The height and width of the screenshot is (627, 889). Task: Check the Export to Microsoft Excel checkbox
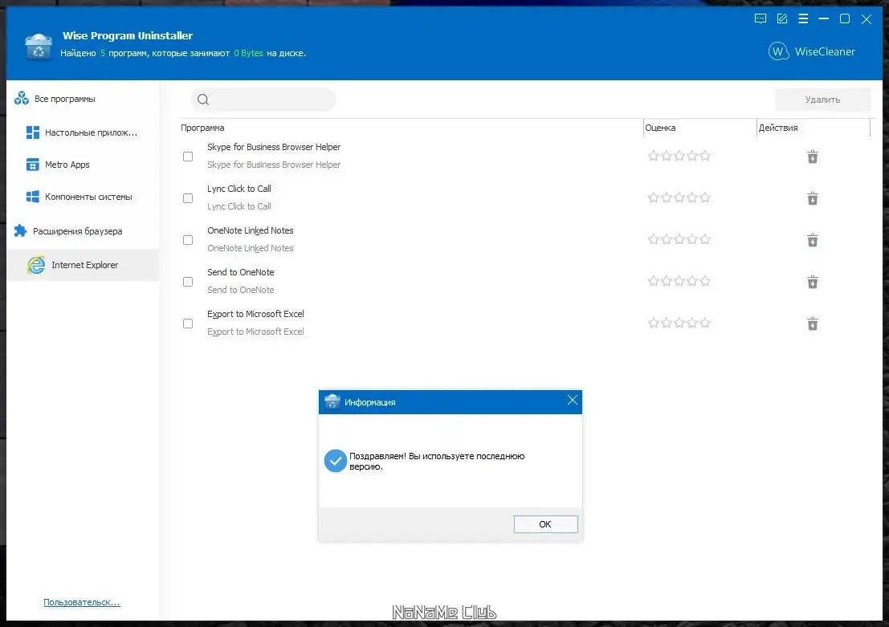coord(188,324)
